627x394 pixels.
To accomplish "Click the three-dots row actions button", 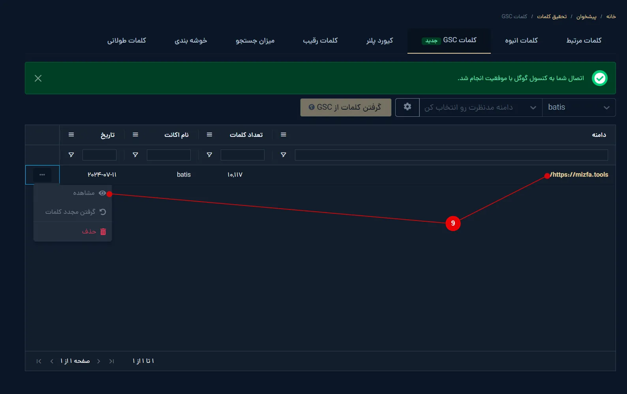I will coord(42,175).
